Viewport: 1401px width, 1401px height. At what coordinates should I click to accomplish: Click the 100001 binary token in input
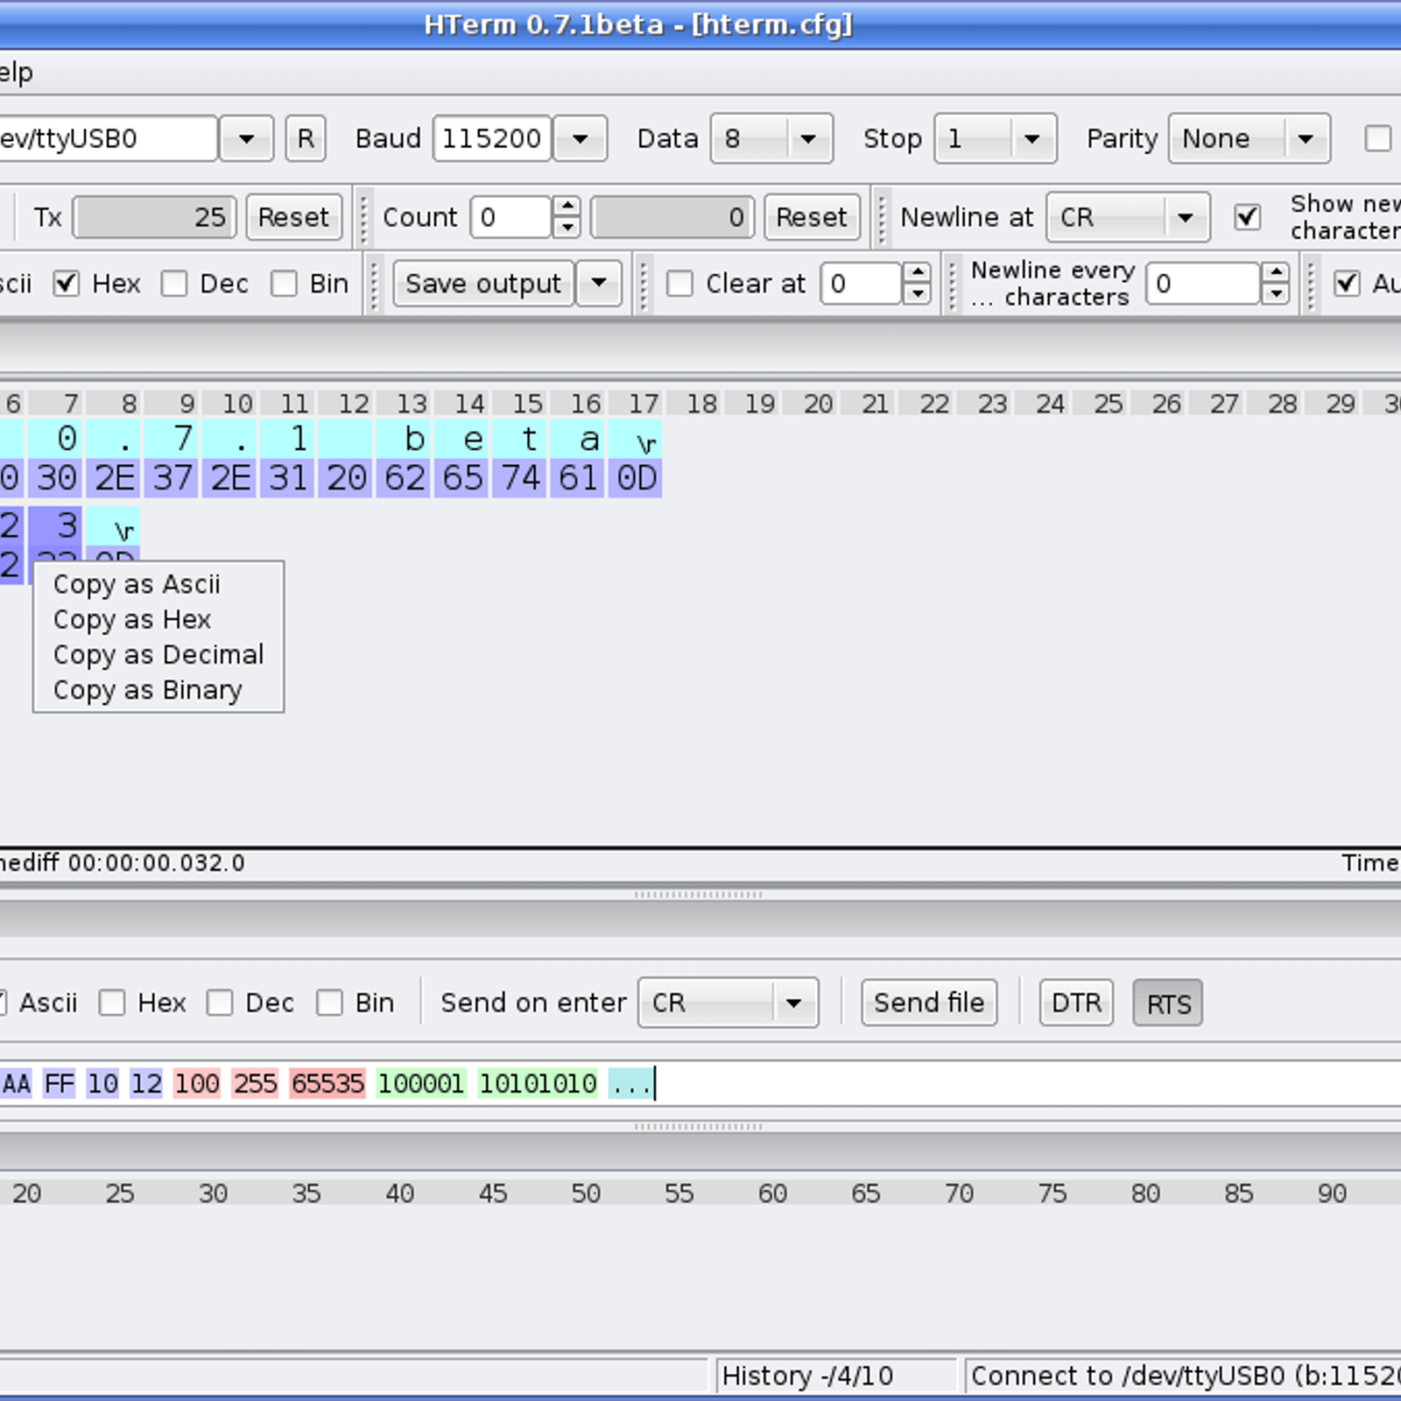click(421, 1084)
